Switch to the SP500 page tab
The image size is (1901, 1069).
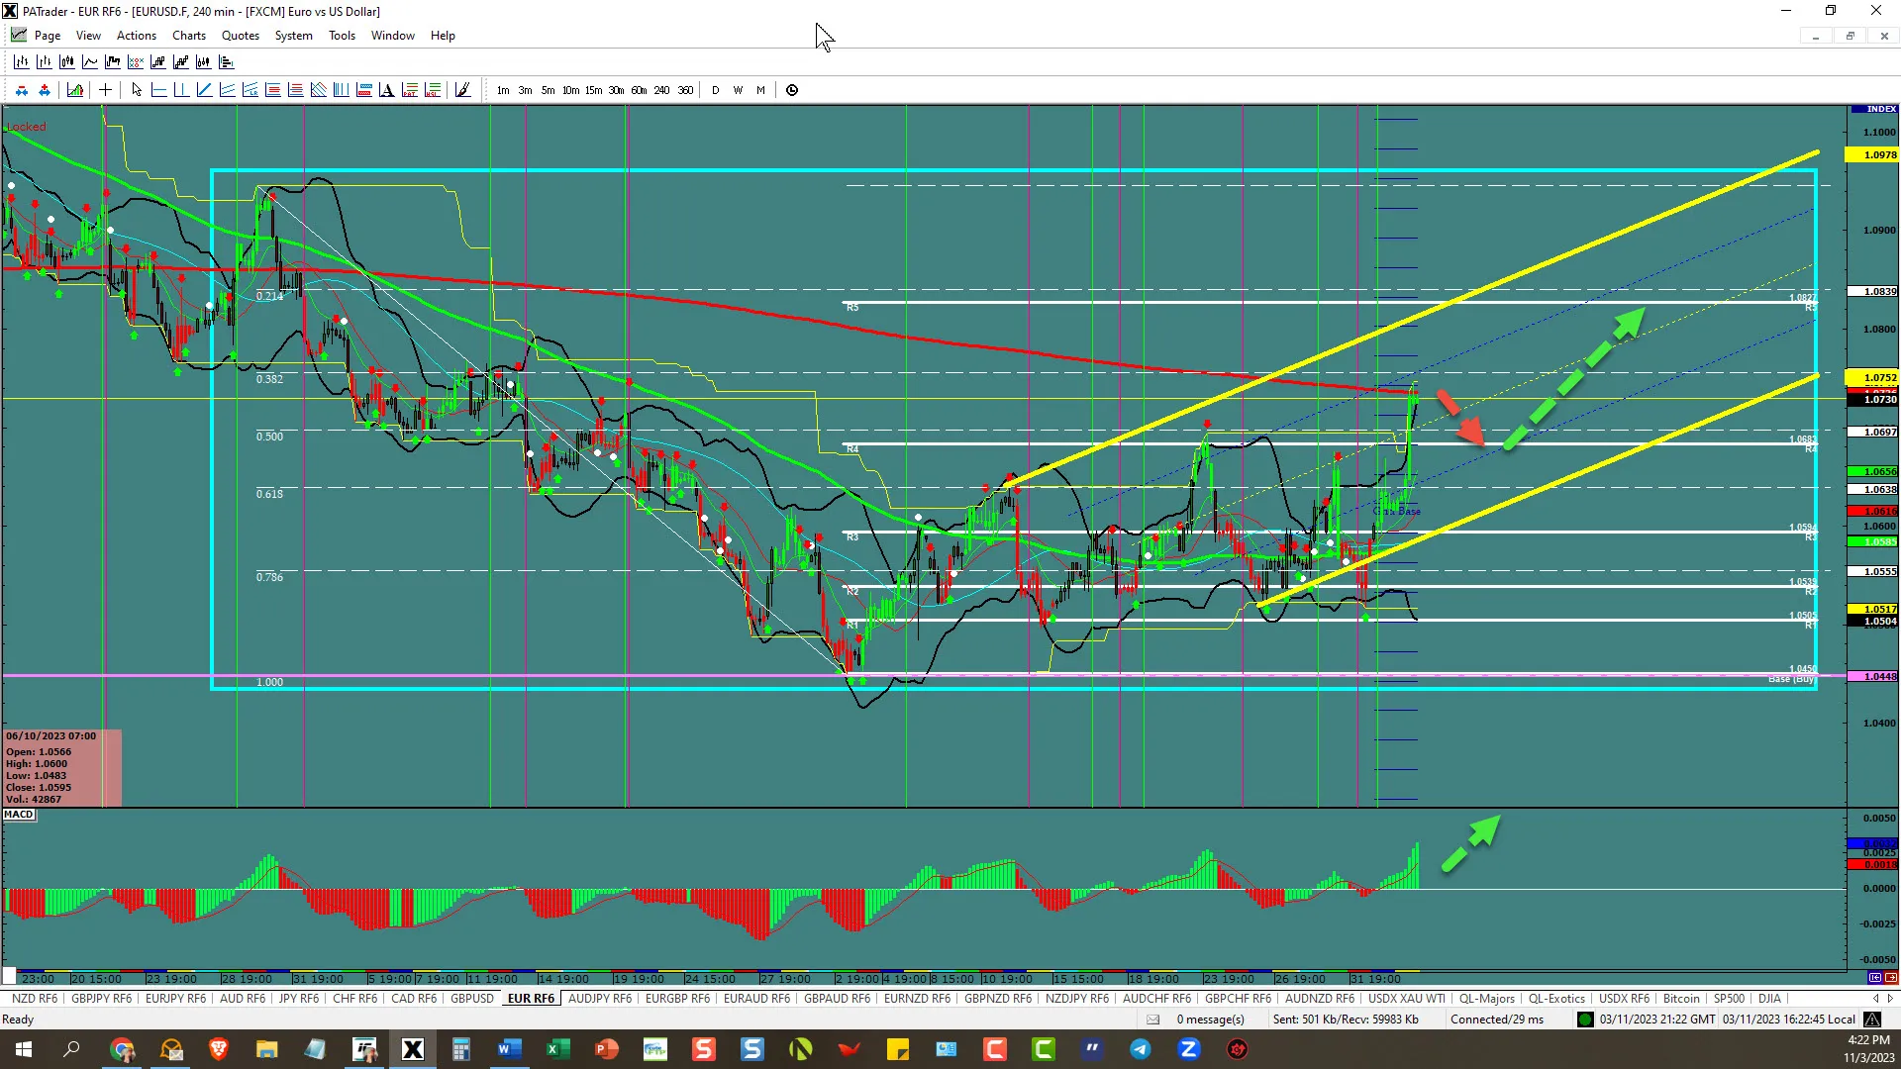point(1729,999)
